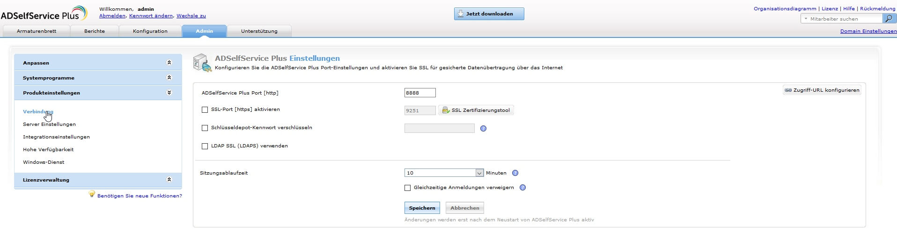Toggle LDAP SSL (LDAPS) verwenden

205,146
